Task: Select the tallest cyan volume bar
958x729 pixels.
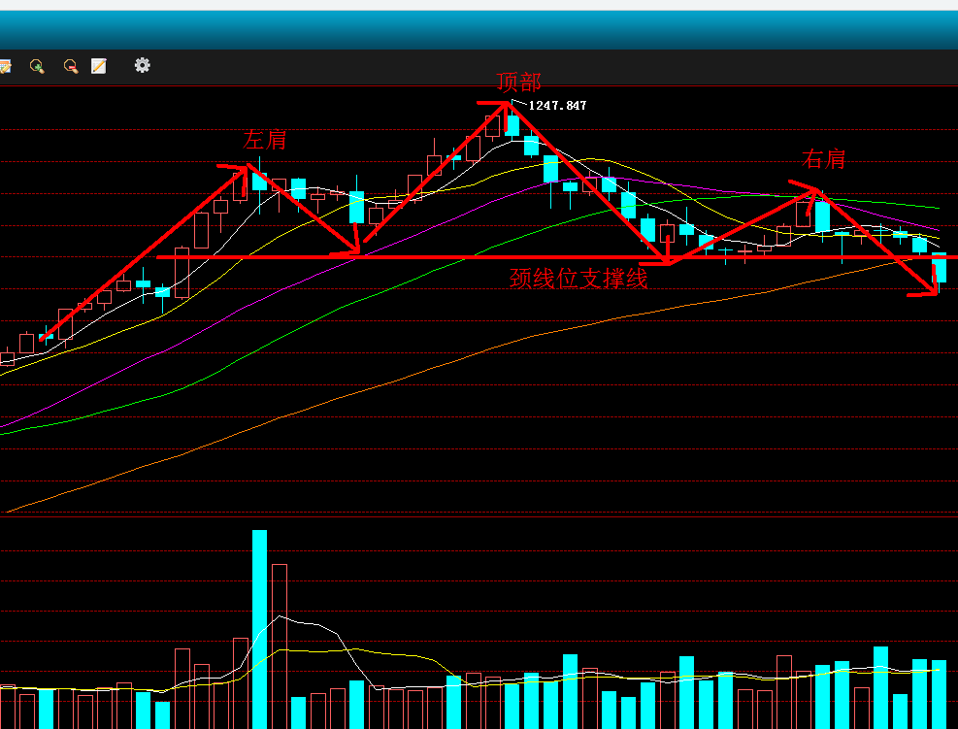Action: pos(260,629)
